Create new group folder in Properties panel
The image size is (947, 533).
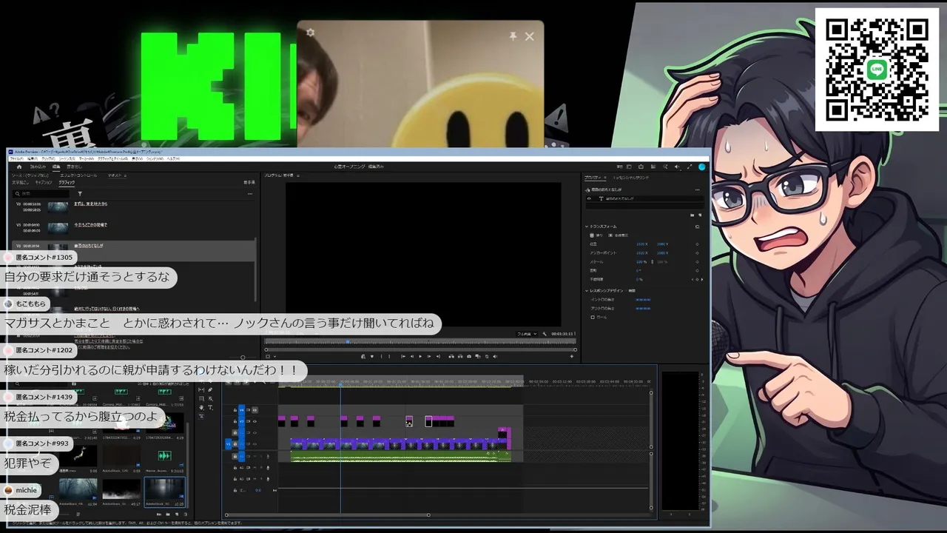(x=692, y=215)
